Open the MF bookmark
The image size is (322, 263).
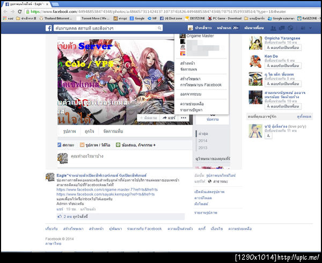[152, 18]
